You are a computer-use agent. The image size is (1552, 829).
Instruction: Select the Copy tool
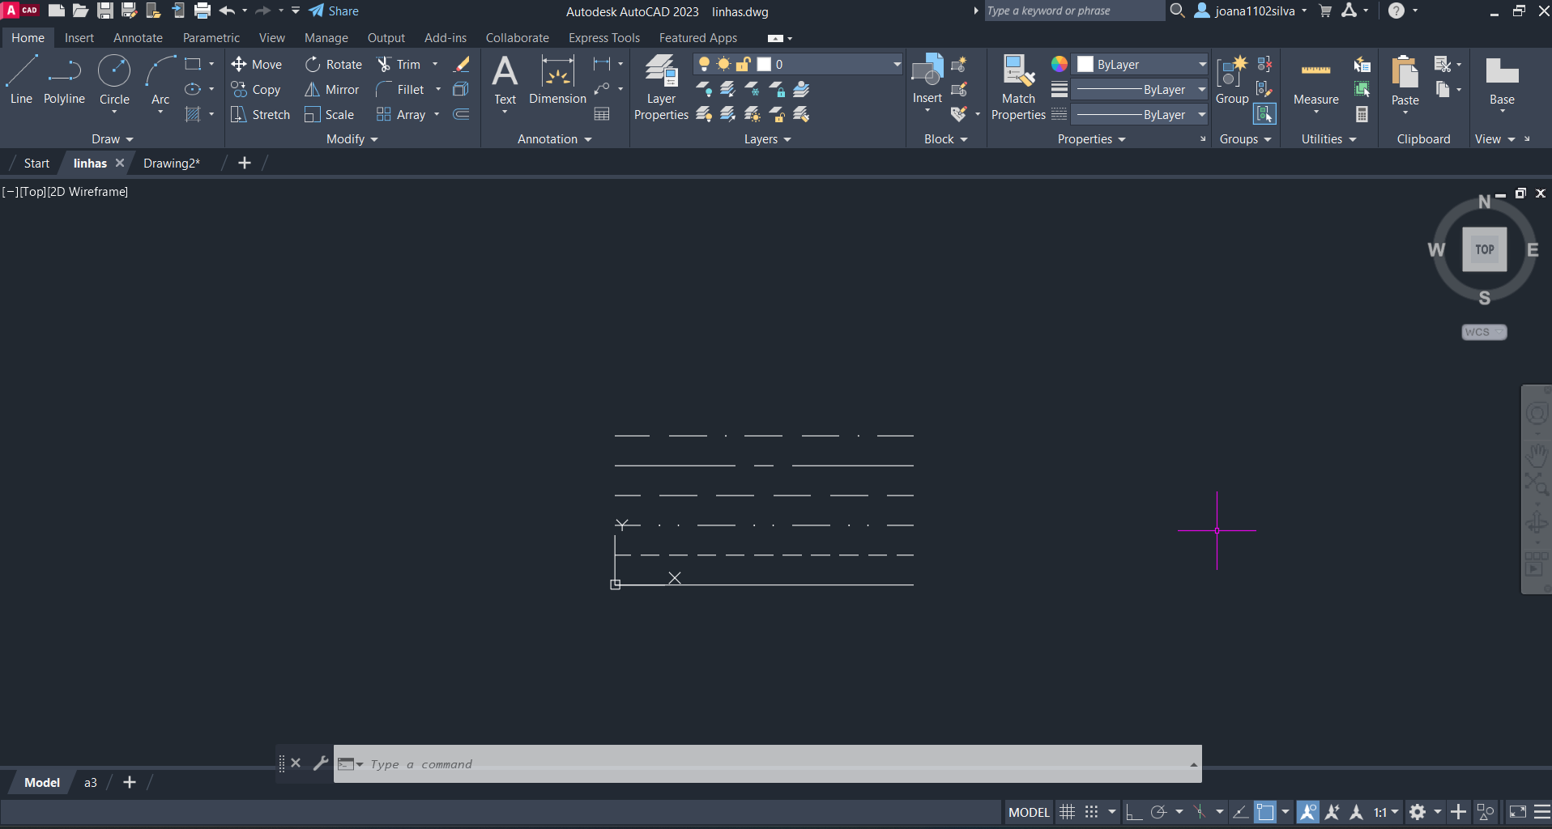(x=256, y=89)
